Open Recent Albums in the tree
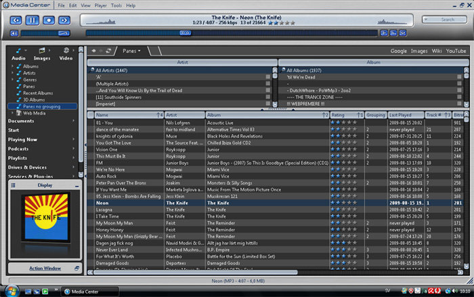 pyautogui.click(x=38, y=93)
